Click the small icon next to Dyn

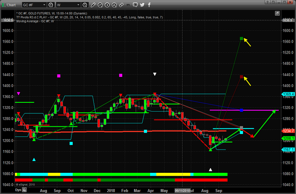tap(25, 191)
